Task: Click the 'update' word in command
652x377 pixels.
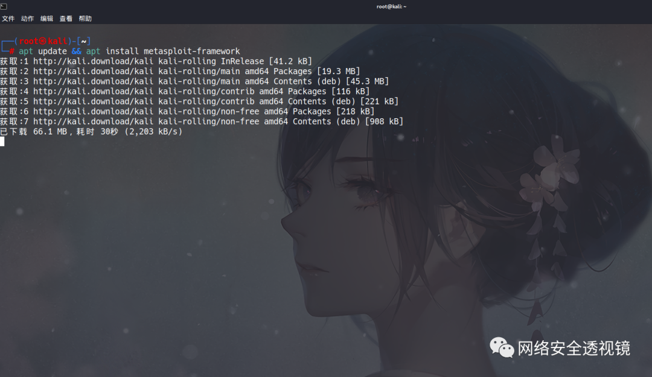Action: tap(53, 51)
